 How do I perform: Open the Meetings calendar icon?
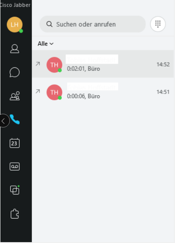[x=15, y=143]
